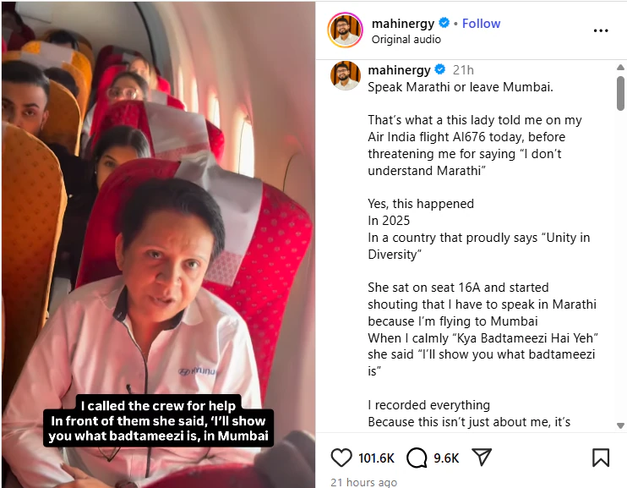The image size is (627, 488).
Task: Open the Original audio link
Action: pos(406,39)
